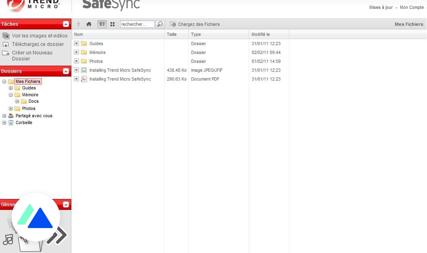
Task: Expand Partagé avec vous in the tree
Action: (x=4, y=116)
